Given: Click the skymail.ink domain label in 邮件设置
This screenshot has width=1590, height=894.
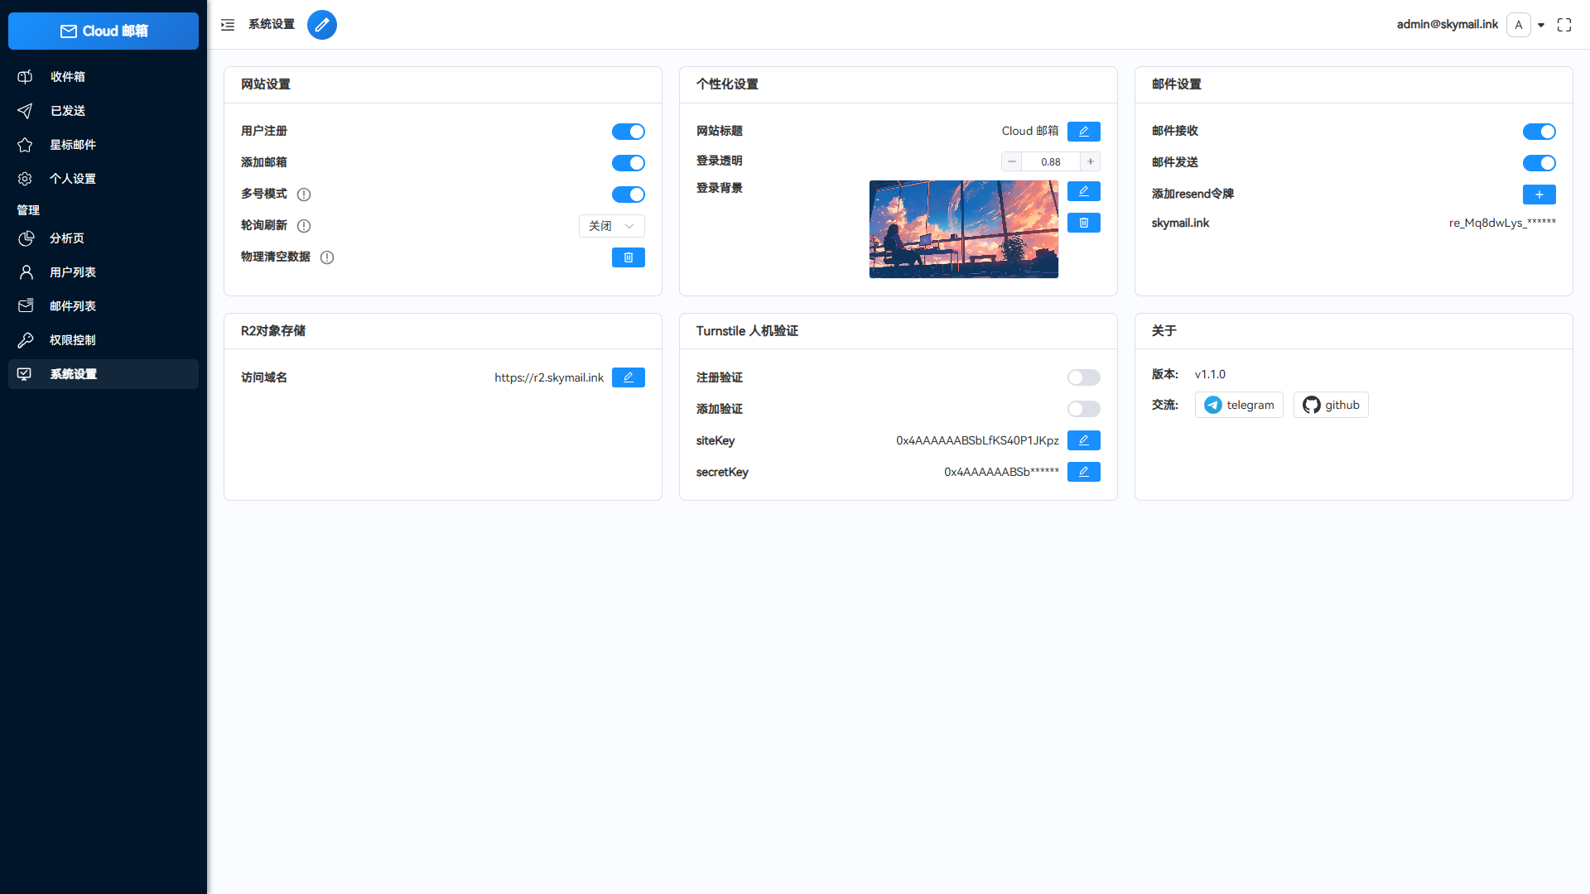Looking at the screenshot, I should [x=1180, y=223].
